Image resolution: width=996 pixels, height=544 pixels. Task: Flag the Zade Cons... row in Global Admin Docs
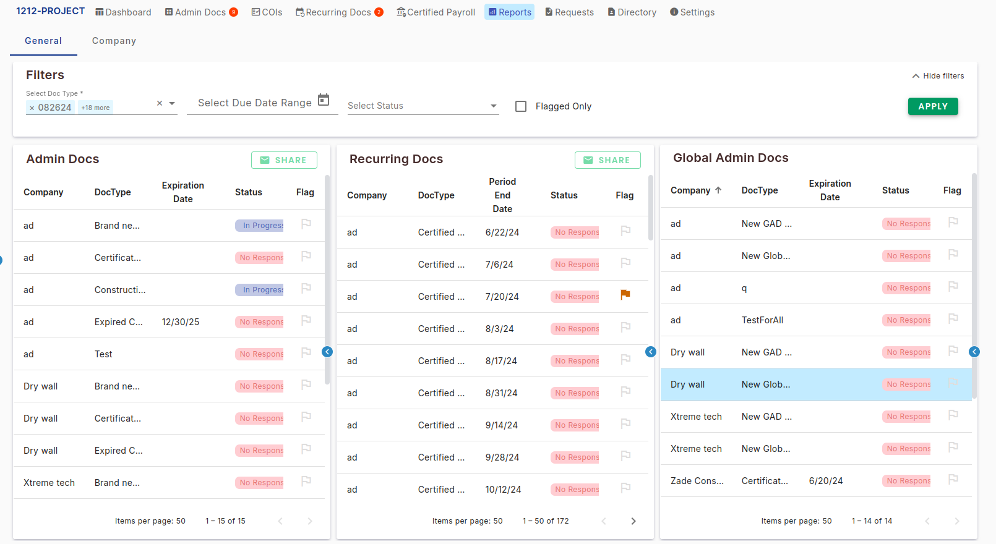[x=953, y=479]
